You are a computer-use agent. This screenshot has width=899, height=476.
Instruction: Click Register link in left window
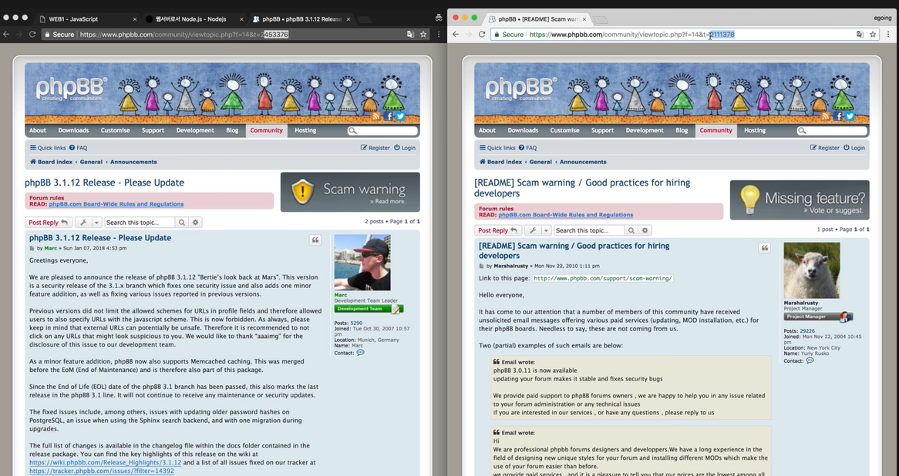(x=375, y=148)
